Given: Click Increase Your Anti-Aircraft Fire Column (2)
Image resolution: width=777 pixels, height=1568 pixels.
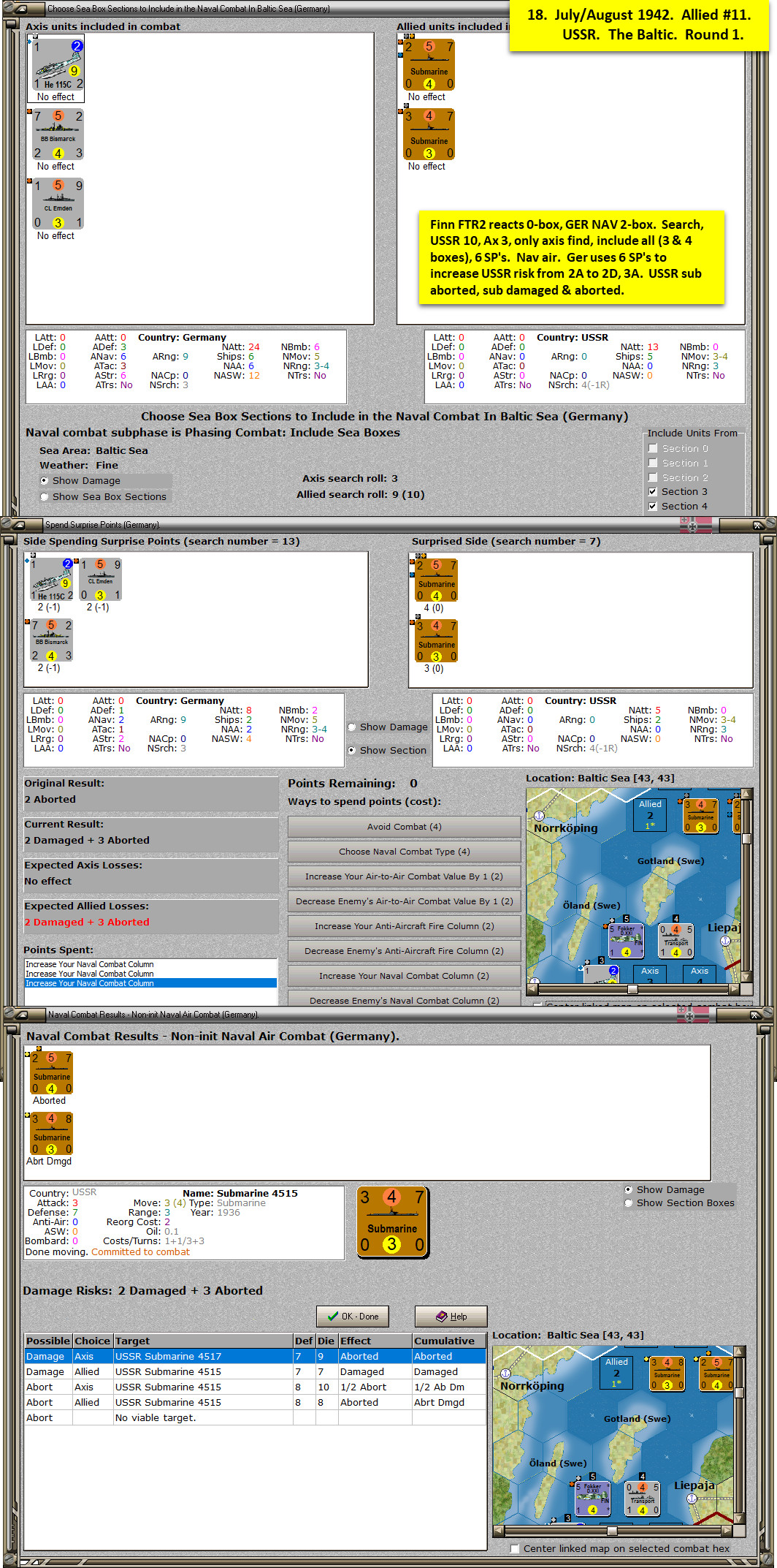Looking at the screenshot, I should 404,926.
